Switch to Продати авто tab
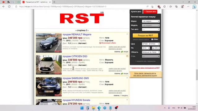 [x=150, y=12]
